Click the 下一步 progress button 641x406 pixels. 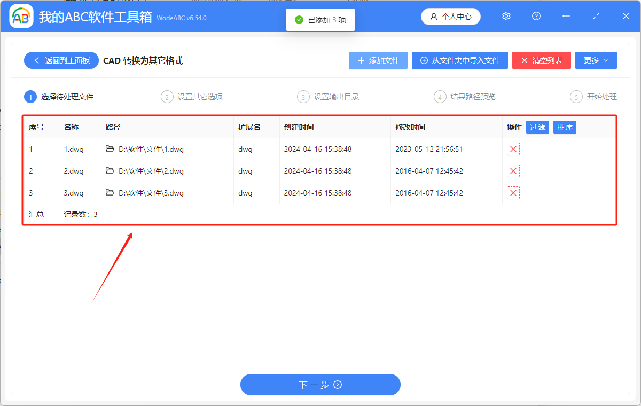tap(320, 385)
